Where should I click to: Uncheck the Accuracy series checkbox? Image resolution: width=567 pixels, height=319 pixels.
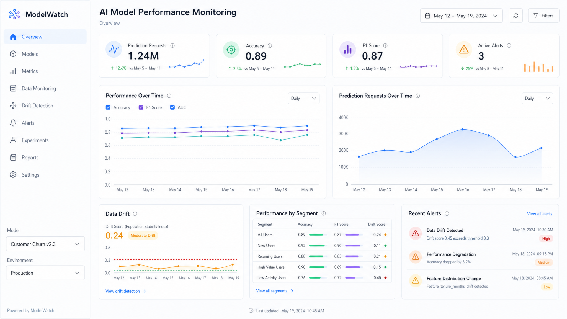coord(108,107)
